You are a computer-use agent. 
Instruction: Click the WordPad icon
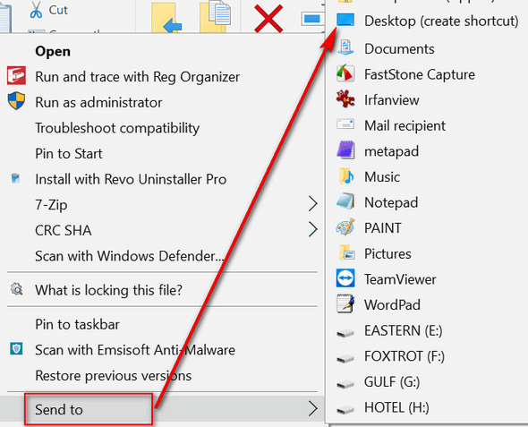click(x=345, y=304)
